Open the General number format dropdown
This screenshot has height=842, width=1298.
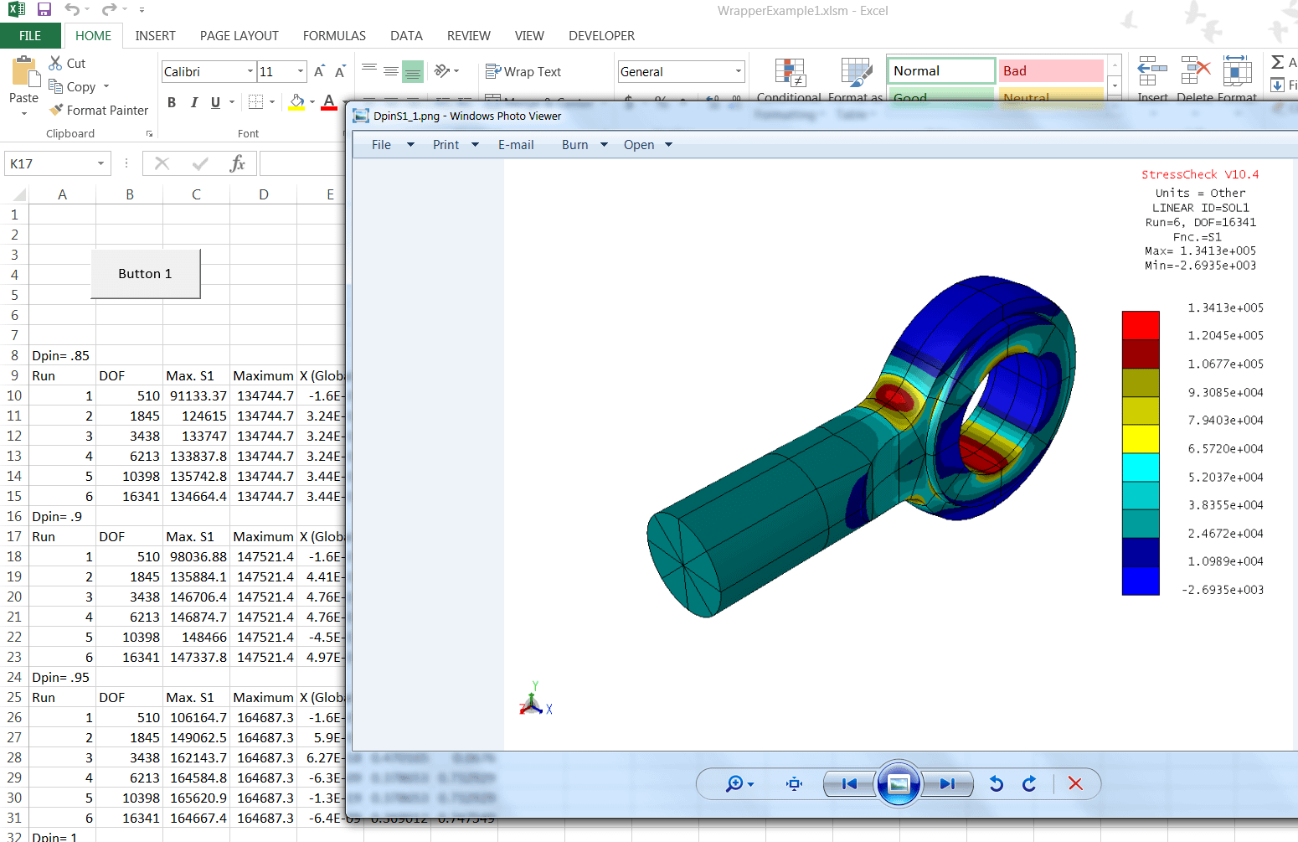(x=738, y=72)
